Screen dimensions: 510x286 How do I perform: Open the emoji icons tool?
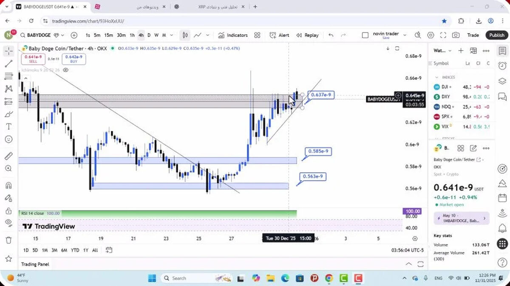pyautogui.click(x=8, y=139)
